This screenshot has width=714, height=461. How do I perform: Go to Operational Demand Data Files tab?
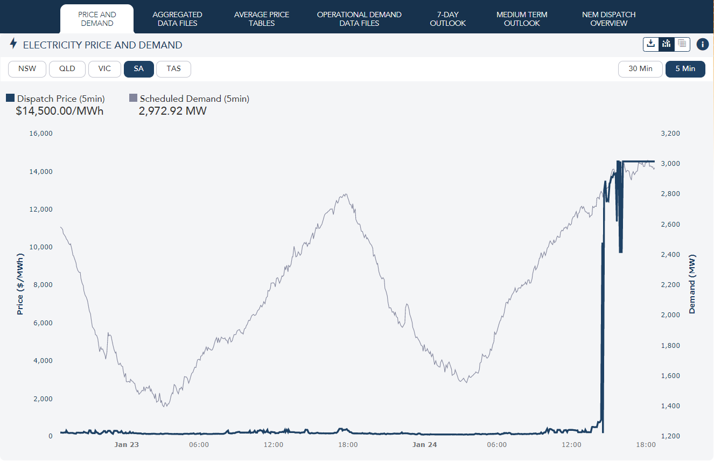click(x=359, y=19)
